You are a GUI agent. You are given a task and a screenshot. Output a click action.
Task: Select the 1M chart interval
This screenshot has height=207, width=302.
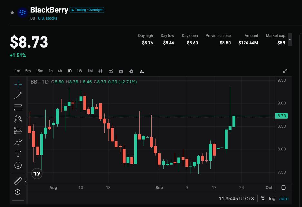(x=90, y=71)
